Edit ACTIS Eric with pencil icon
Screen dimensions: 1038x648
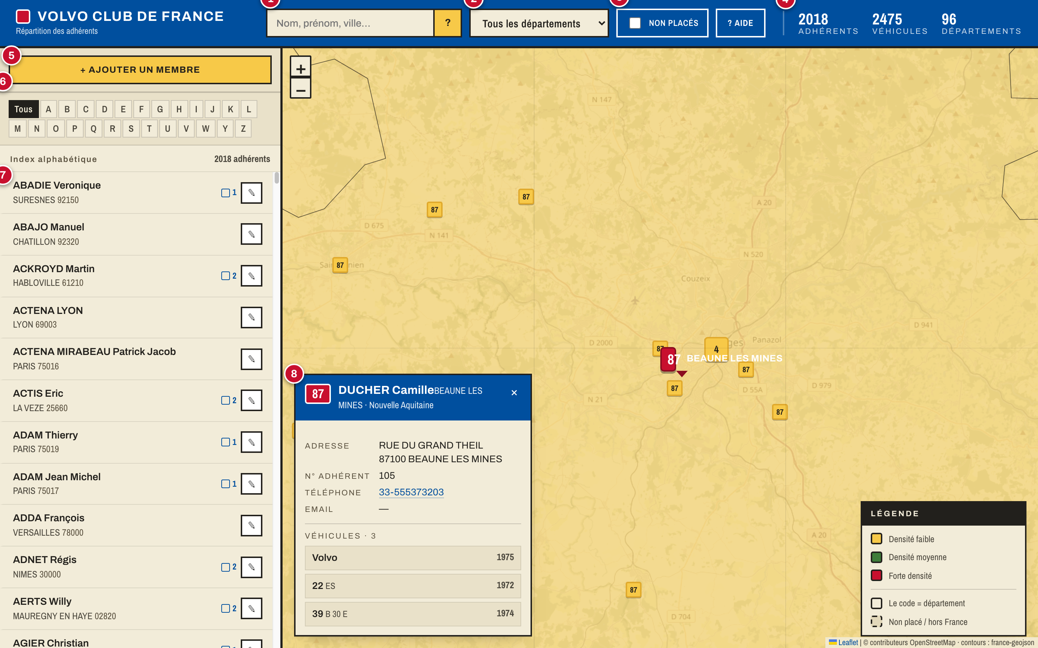[x=251, y=401]
